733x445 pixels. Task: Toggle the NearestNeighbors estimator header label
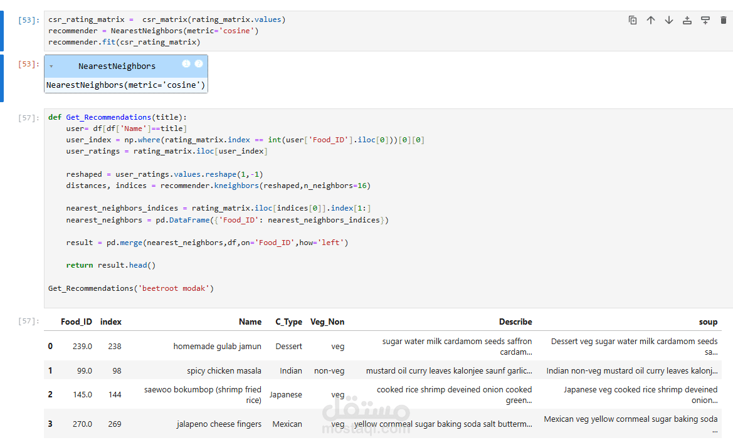pyautogui.click(x=117, y=66)
